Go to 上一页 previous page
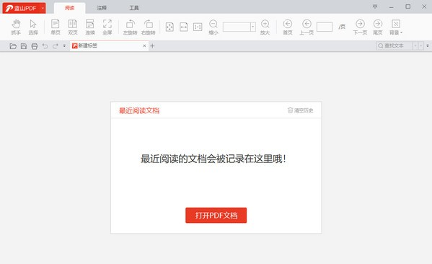This screenshot has height=264, width=432. pyautogui.click(x=307, y=27)
